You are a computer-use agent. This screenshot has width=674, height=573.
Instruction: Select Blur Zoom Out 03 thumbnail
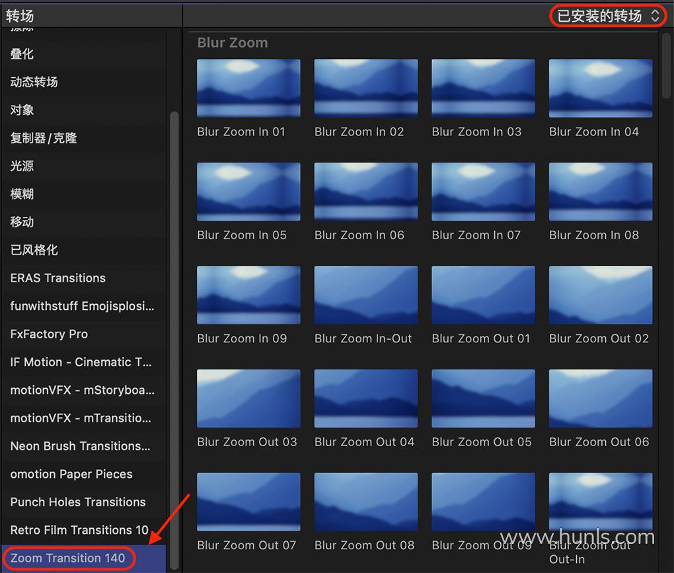click(x=248, y=399)
